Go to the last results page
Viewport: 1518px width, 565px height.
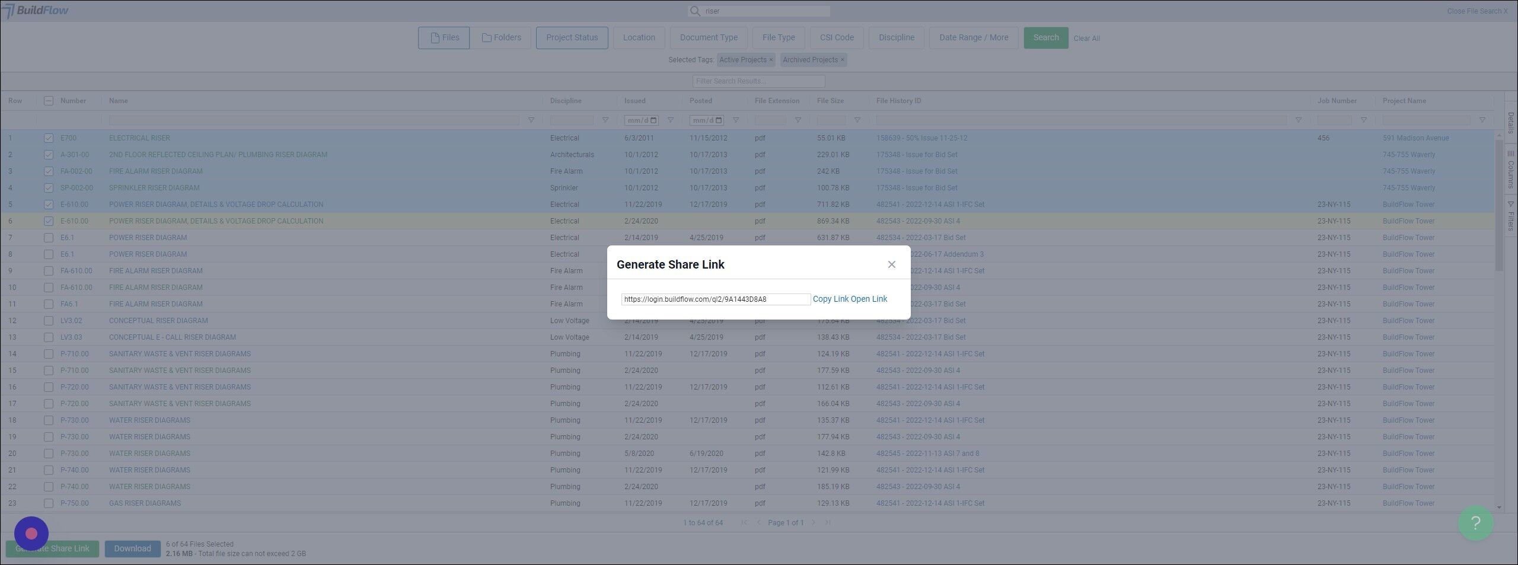click(828, 522)
